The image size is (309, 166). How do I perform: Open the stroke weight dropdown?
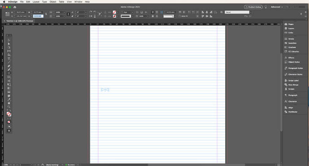pyautogui.click(x=132, y=12)
